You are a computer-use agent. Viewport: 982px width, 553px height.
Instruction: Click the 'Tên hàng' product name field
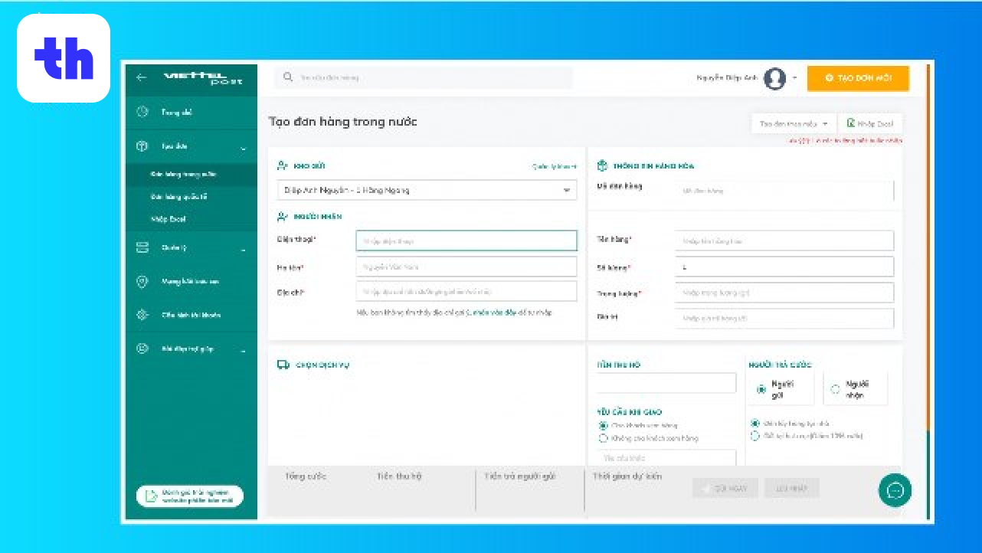click(784, 241)
